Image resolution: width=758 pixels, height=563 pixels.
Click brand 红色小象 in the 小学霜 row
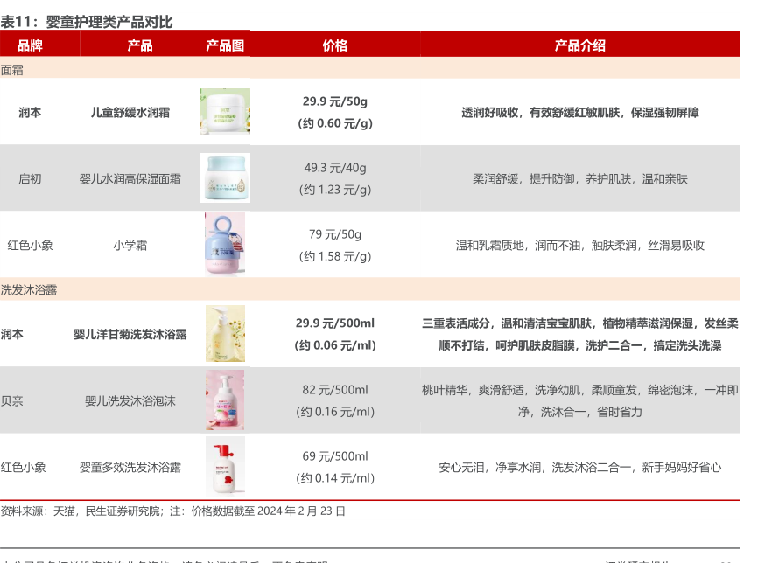pos(30,246)
